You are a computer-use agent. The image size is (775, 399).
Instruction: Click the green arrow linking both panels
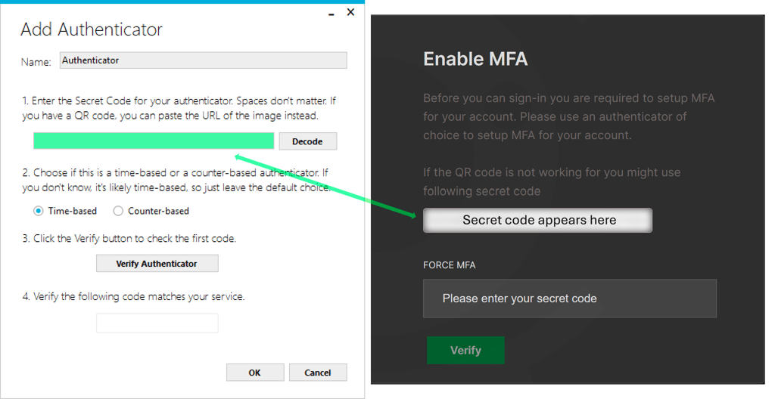point(325,187)
